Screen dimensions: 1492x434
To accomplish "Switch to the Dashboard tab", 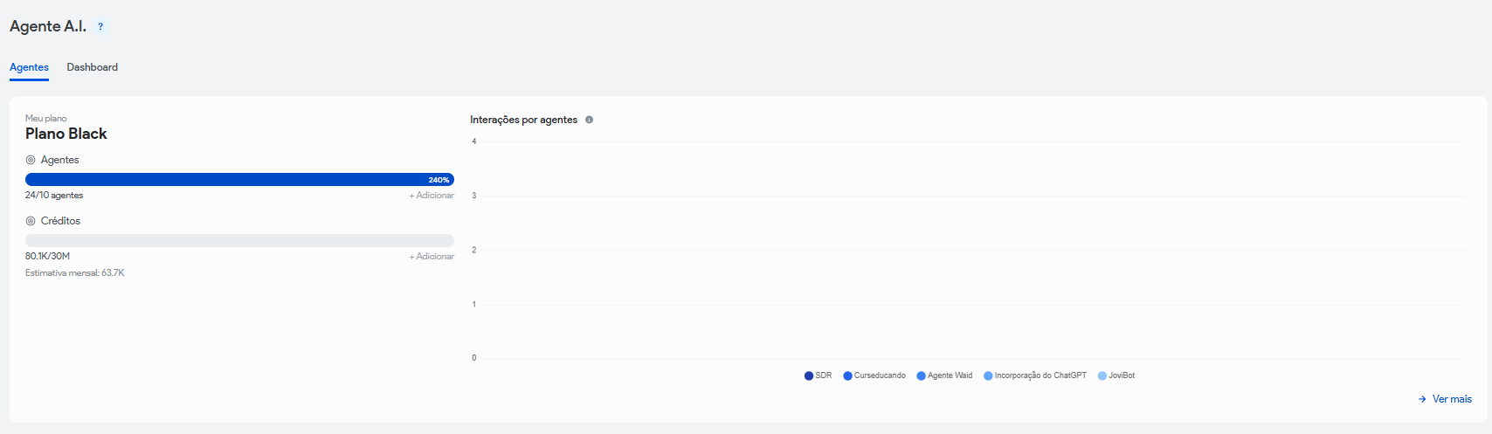I will pyautogui.click(x=92, y=67).
